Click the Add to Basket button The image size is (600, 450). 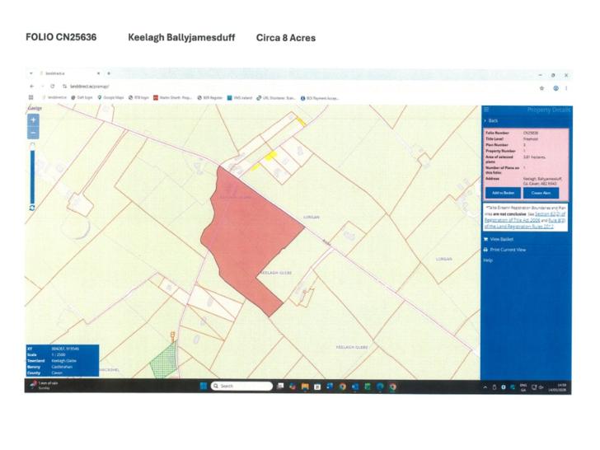tap(503, 193)
